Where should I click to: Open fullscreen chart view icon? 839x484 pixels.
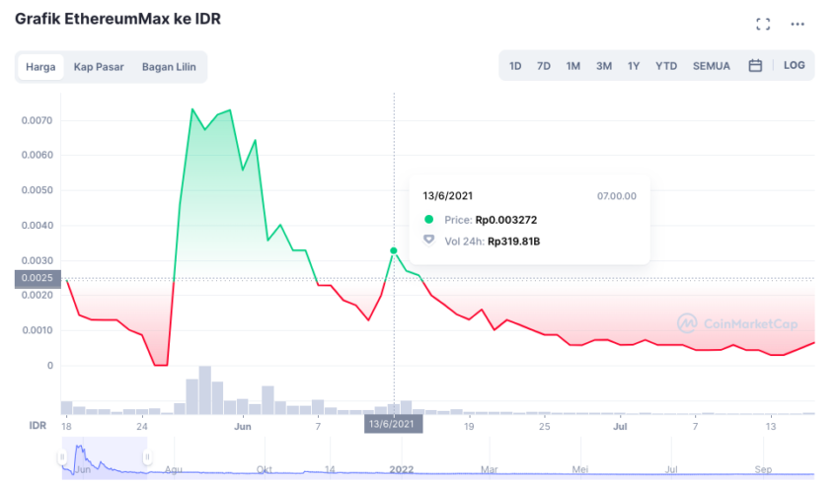click(763, 24)
